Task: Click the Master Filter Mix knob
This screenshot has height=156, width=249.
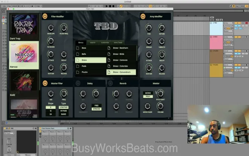Action: coord(51,94)
